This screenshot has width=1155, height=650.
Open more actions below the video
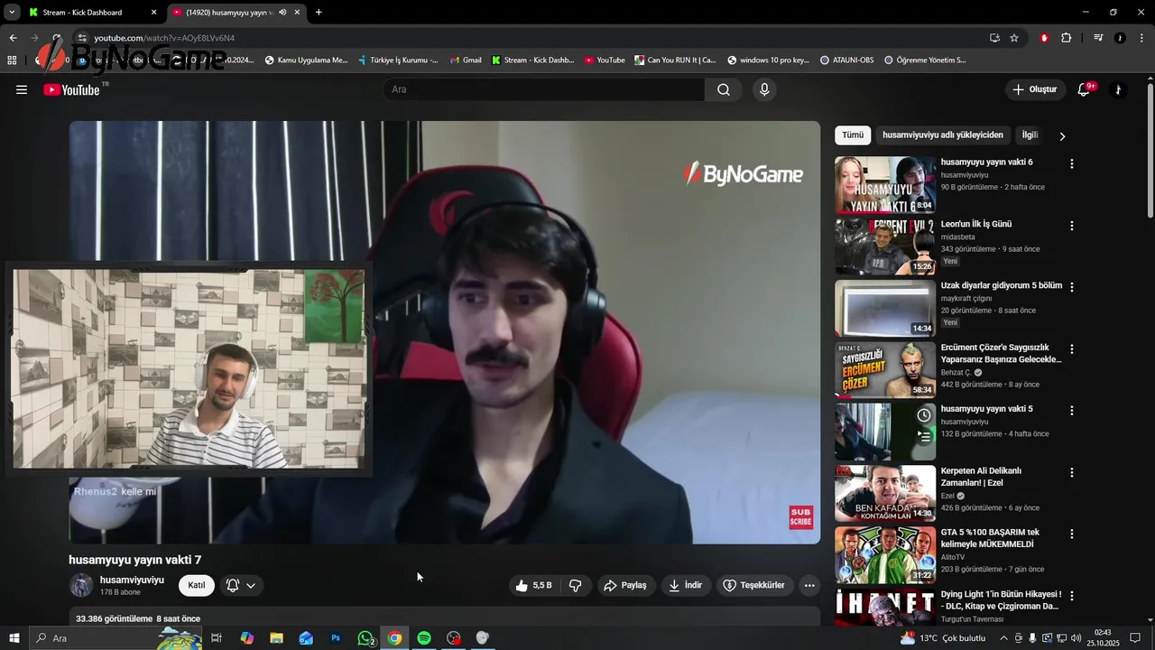point(809,585)
